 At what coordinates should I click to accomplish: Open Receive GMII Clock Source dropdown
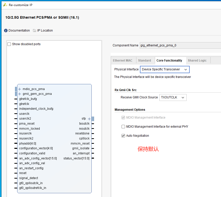[173, 97]
